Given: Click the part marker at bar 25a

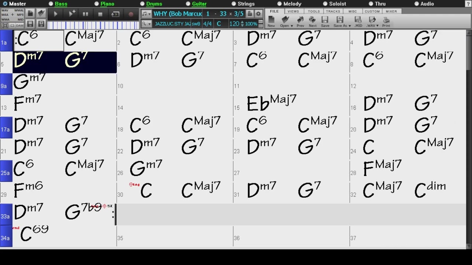Looking at the screenshot, I should pos(6,171).
